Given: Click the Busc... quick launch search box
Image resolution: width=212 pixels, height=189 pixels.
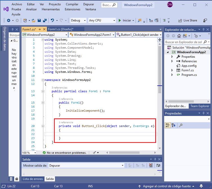Looking at the screenshot, I should (109, 5).
